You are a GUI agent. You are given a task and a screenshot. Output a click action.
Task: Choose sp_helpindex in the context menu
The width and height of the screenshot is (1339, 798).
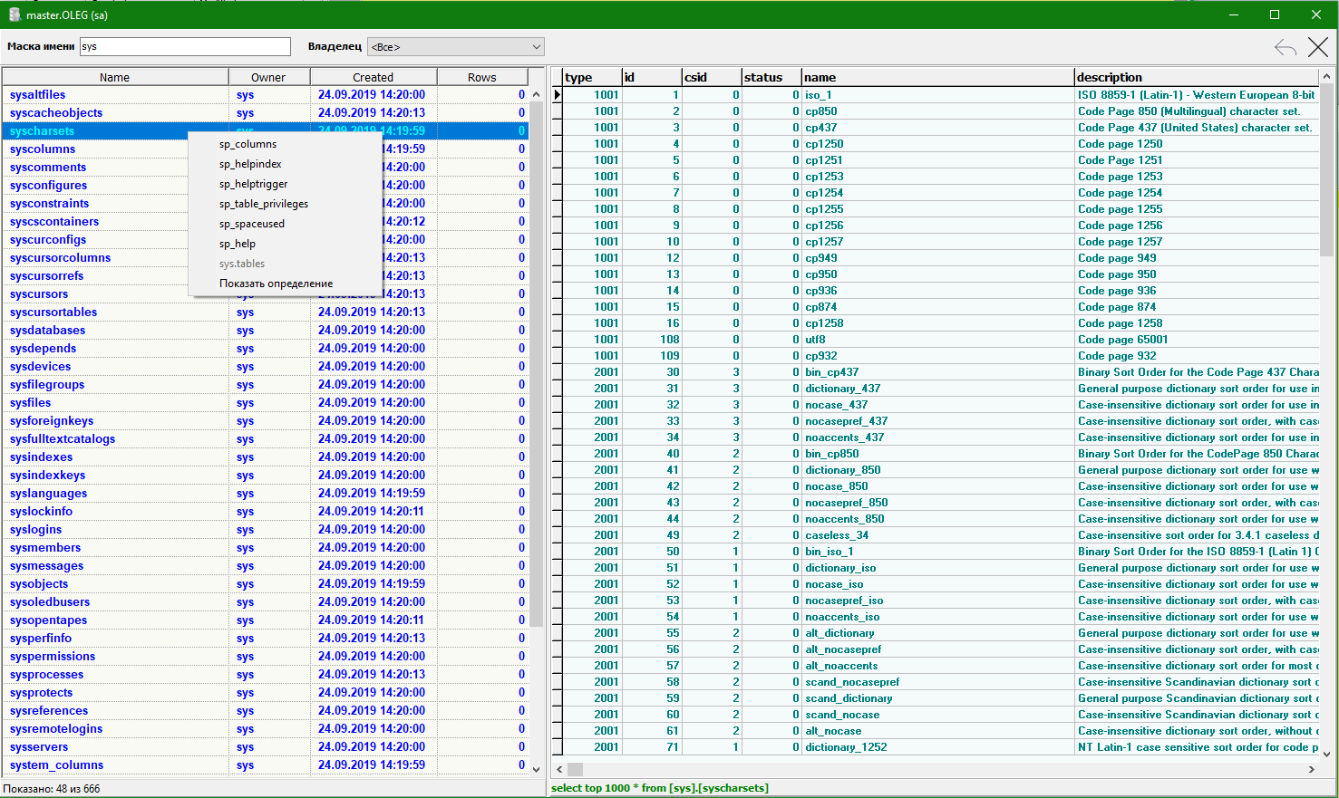point(250,164)
